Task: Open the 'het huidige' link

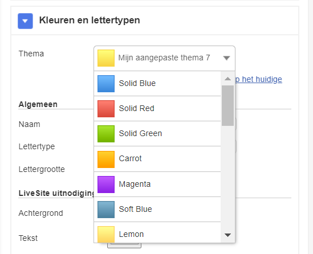Action: pyautogui.click(x=259, y=79)
